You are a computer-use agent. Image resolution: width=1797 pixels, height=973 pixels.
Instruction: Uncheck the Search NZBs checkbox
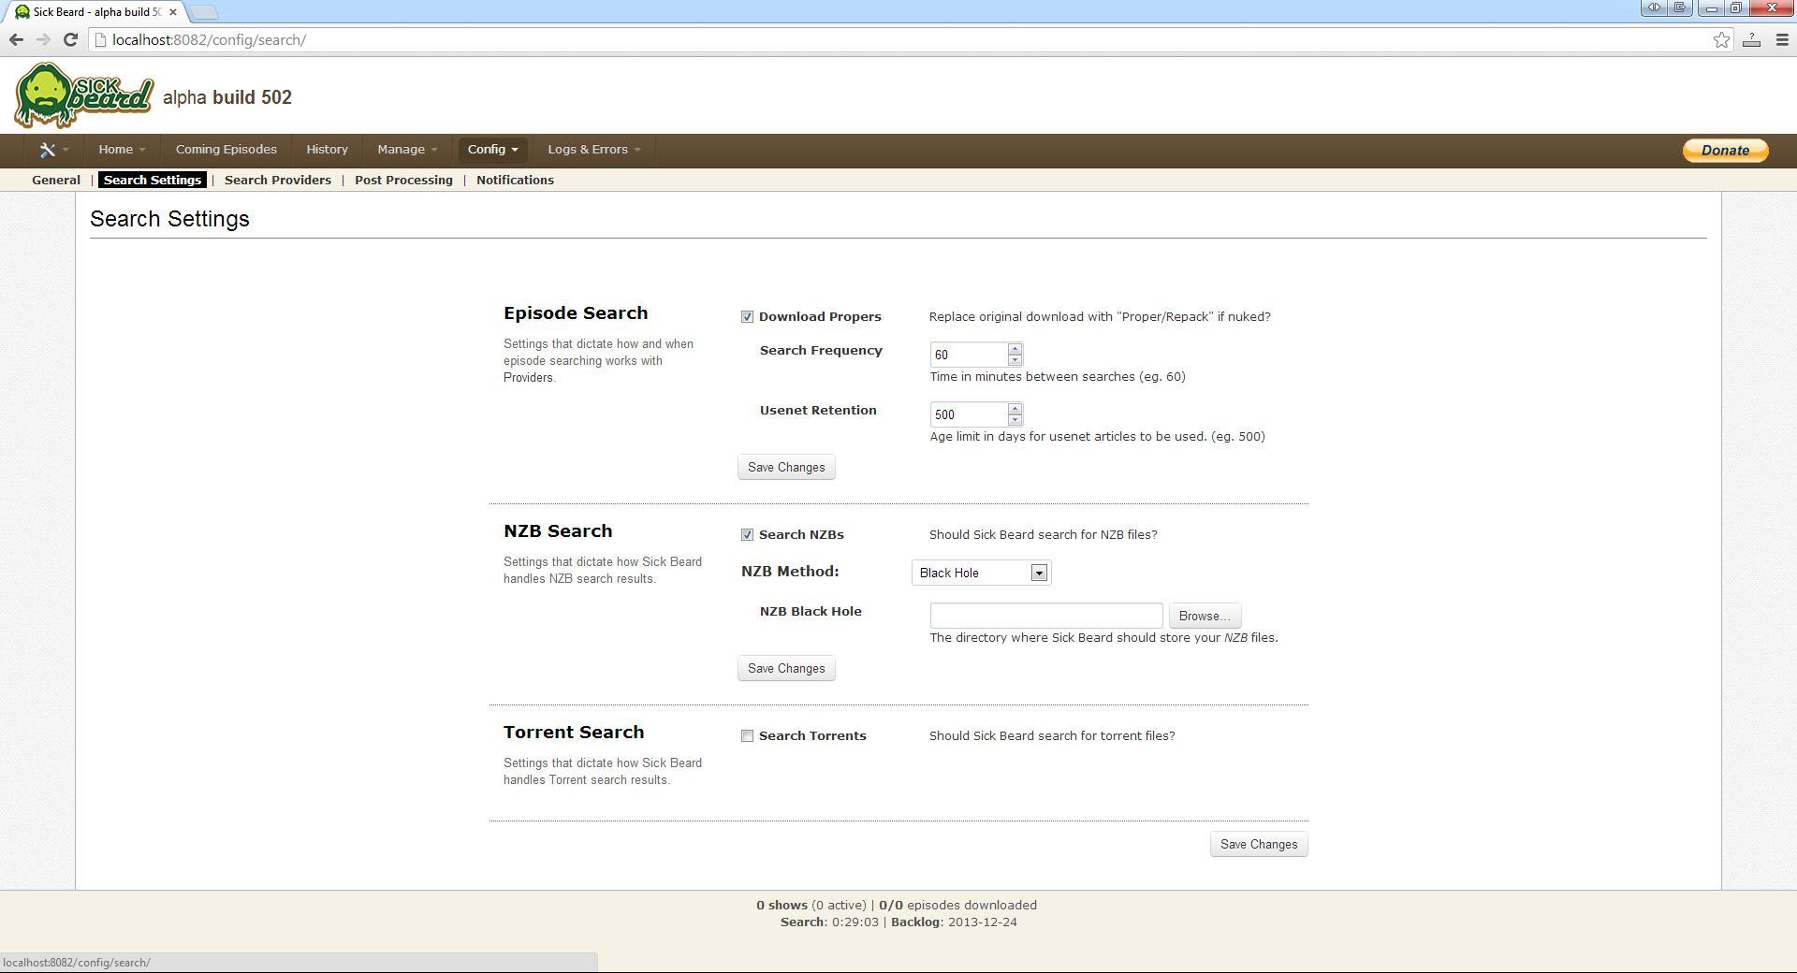coord(747,535)
